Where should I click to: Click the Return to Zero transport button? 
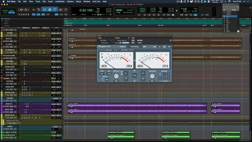click(145, 15)
